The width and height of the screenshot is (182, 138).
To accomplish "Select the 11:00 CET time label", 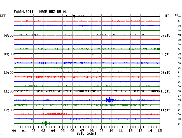I will click(9, 91).
